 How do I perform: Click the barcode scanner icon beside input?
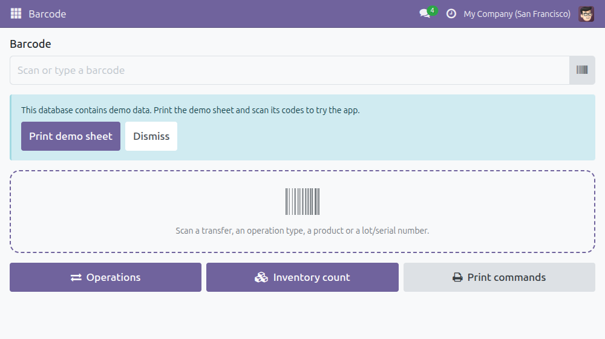click(582, 70)
